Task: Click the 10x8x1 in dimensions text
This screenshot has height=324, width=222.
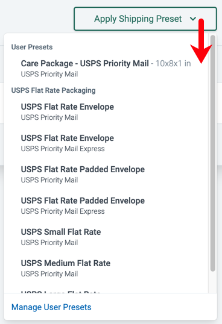Action: click(x=173, y=63)
